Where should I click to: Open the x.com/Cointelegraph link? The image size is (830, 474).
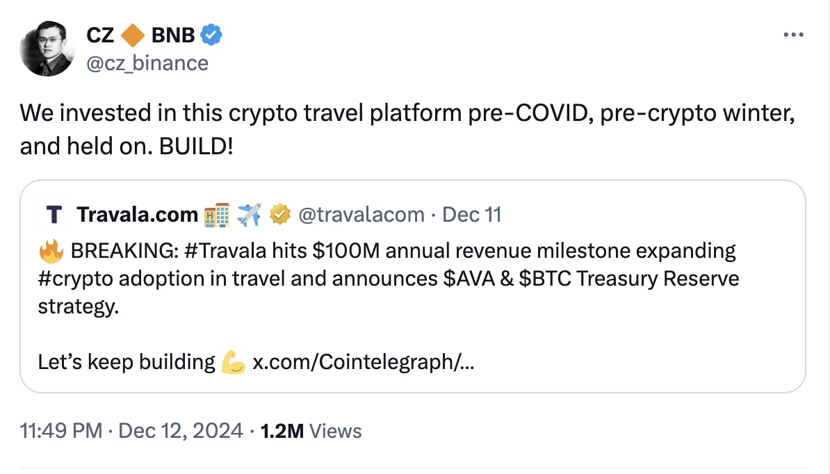click(x=363, y=362)
